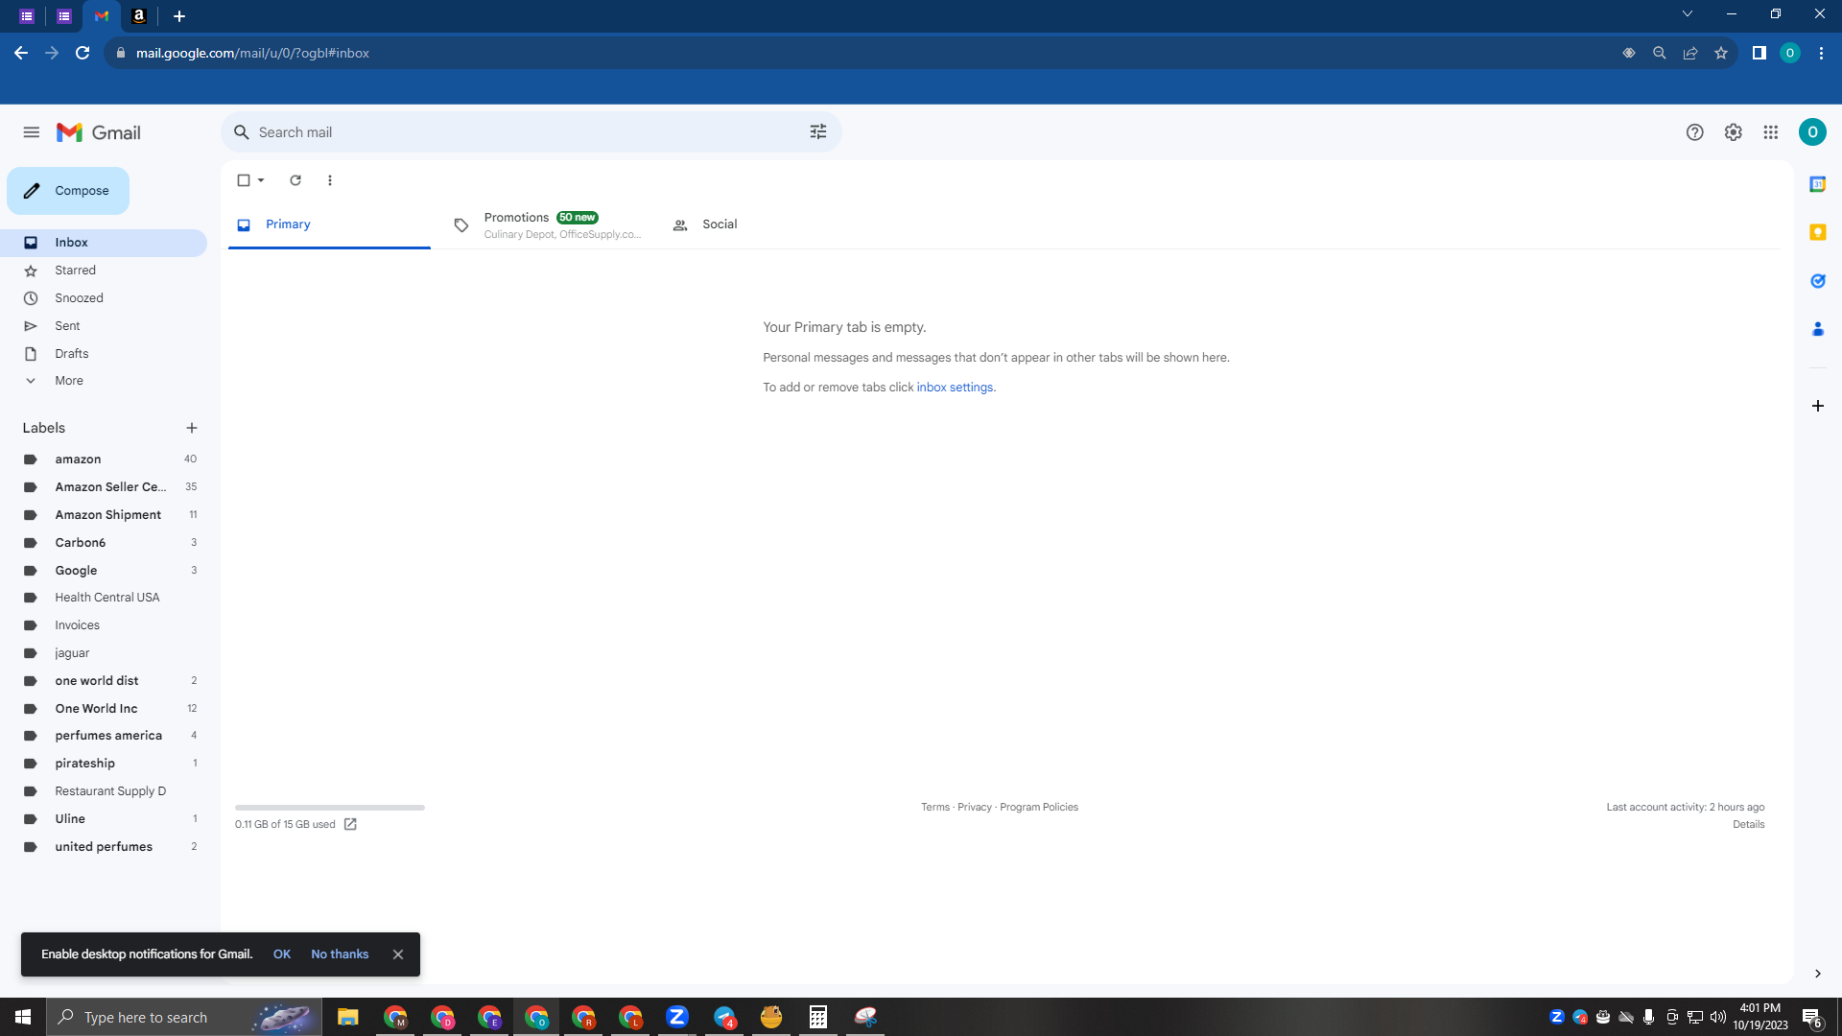Open File Explorer from the taskbar
This screenshot has width=1842, height=1036.
(348, 1017)
